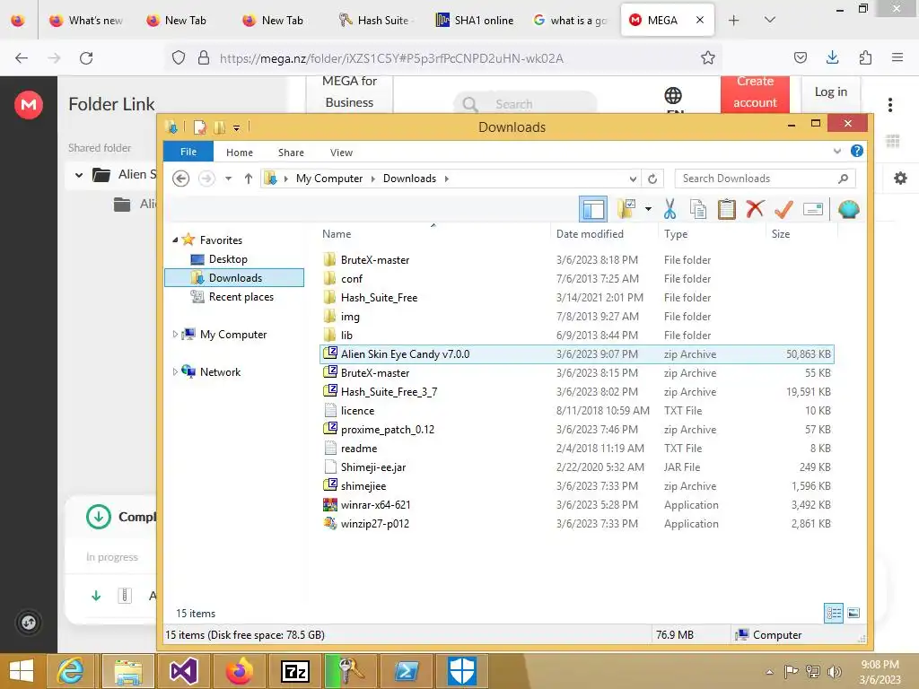Open the address bar history dropdown
Image resolution: width=919 pixels, height=689 pixels.
coord(633,179)
